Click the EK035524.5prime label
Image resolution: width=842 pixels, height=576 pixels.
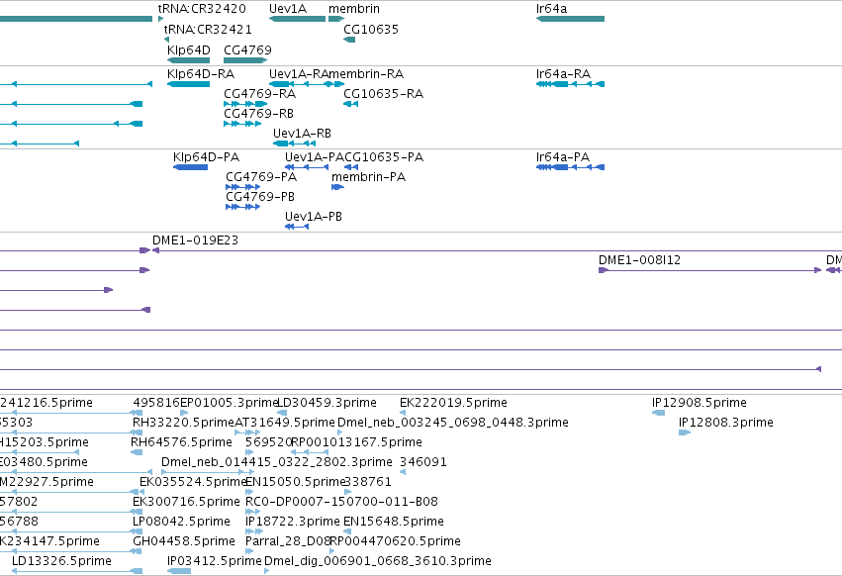[193, 482]
